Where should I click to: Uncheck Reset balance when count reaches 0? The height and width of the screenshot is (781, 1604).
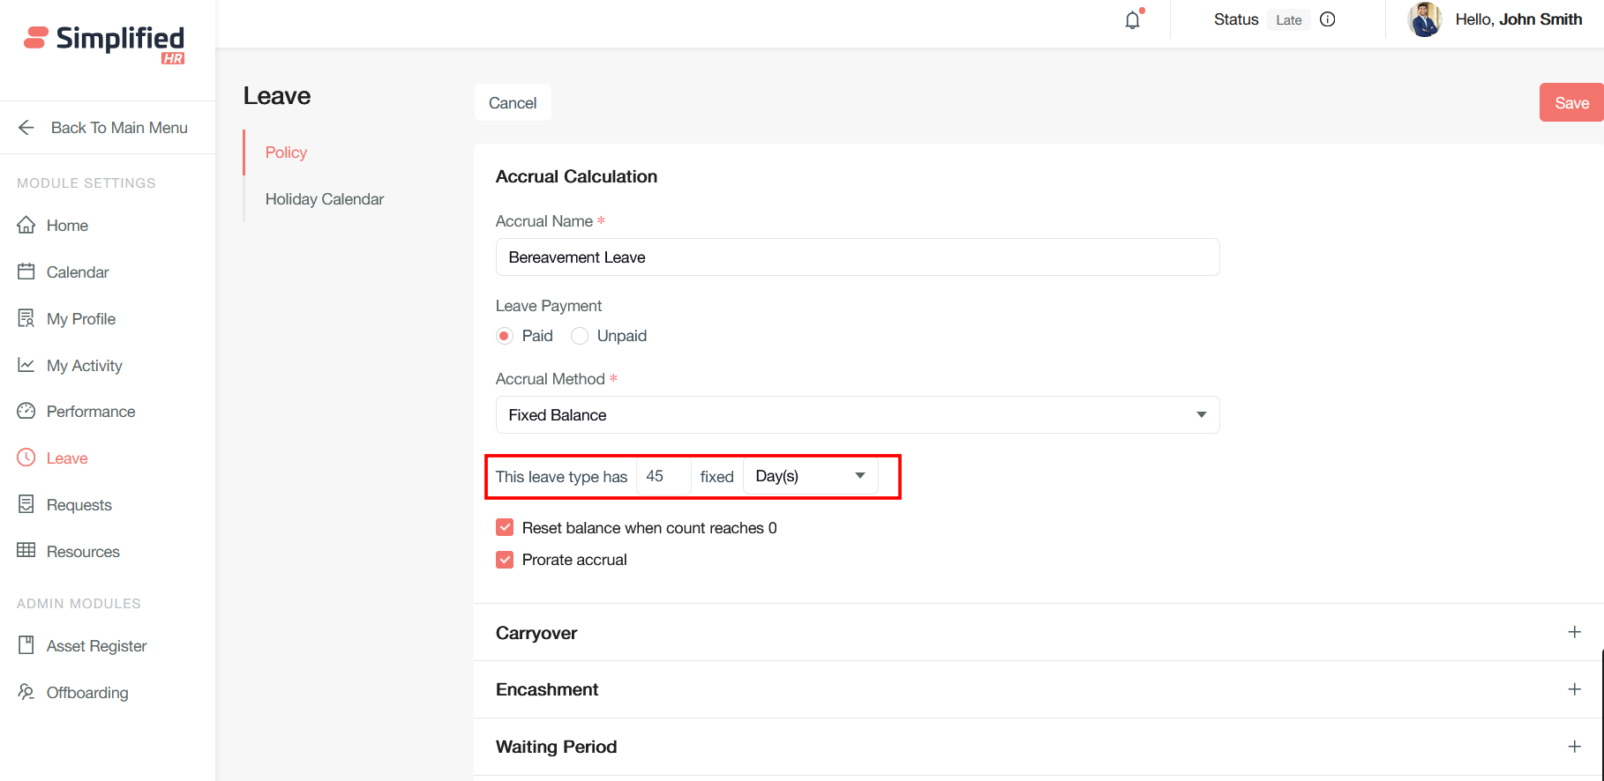505,527
